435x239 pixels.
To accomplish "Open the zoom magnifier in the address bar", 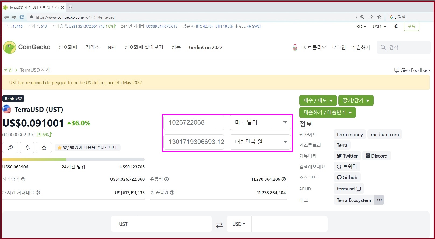I will (362, 17).
